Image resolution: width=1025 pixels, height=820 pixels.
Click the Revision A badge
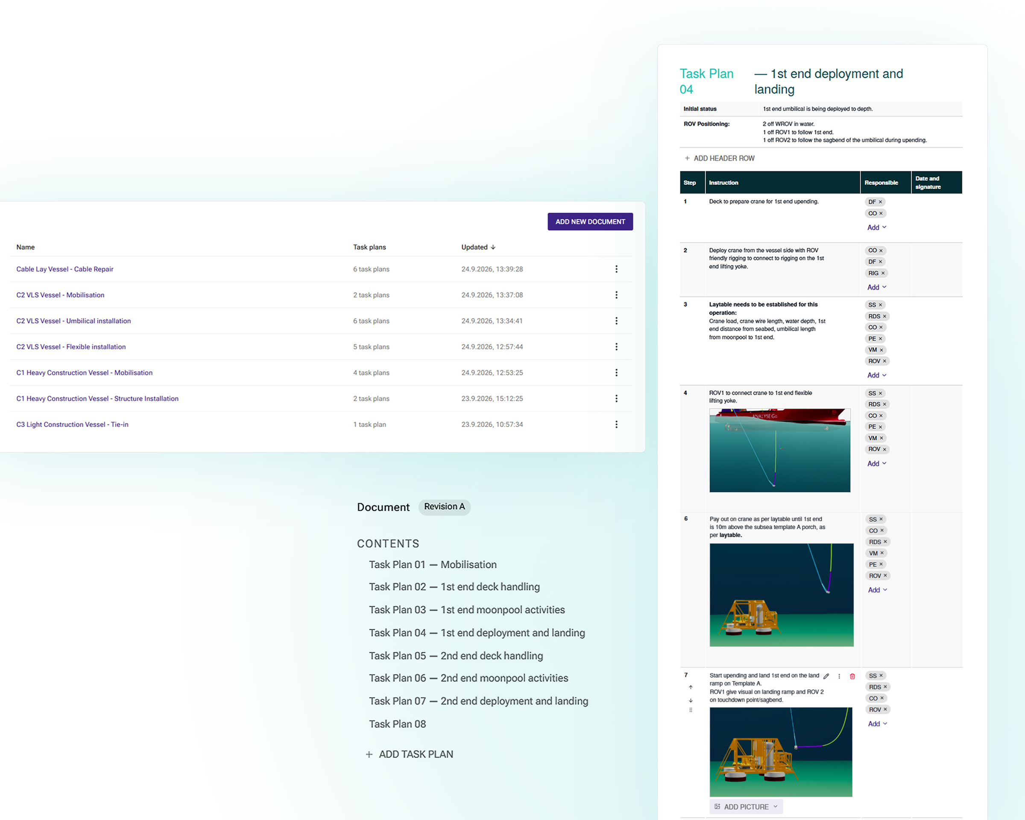tap(445, 507)
